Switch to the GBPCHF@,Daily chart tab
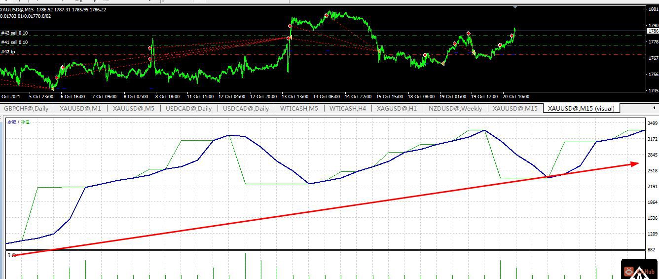 click(x=26, y=108)
